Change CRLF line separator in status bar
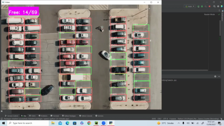Image resolution: width=224 pixels, height=126 pixels. point(160,119)
